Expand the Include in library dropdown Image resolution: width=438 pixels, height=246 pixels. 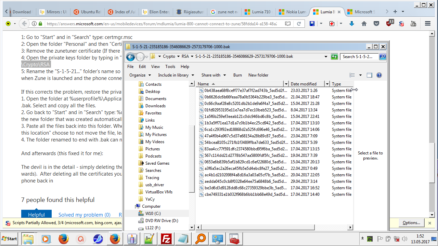pos(176,75)
